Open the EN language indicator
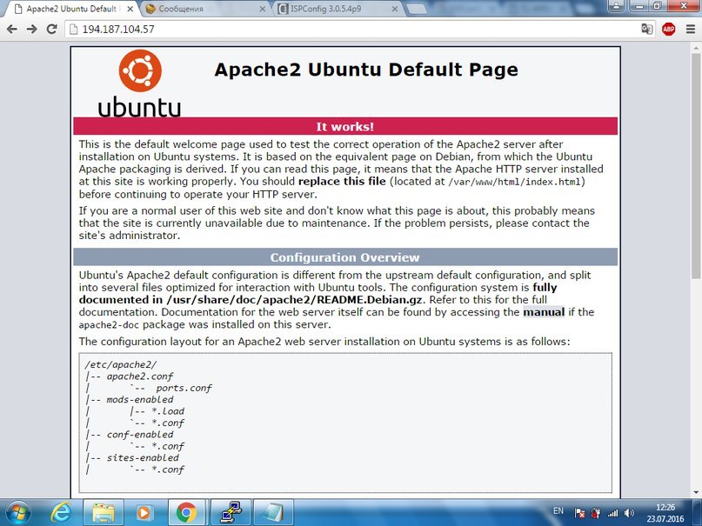Image resolution: width=702 pixels, height=526 pixels. click(558, 510)
